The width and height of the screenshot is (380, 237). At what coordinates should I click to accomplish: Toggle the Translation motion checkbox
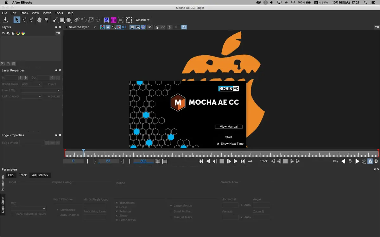(117, 203)
